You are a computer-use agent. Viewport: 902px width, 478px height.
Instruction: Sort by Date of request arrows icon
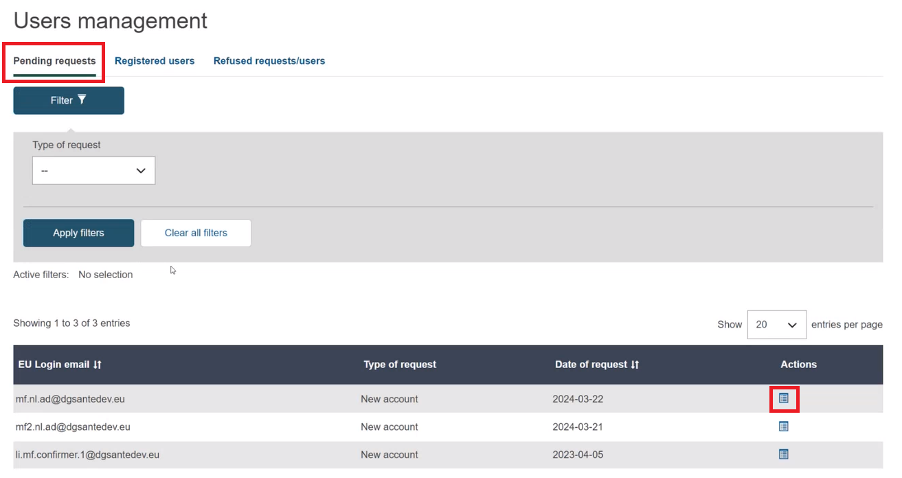pos(635,365)
